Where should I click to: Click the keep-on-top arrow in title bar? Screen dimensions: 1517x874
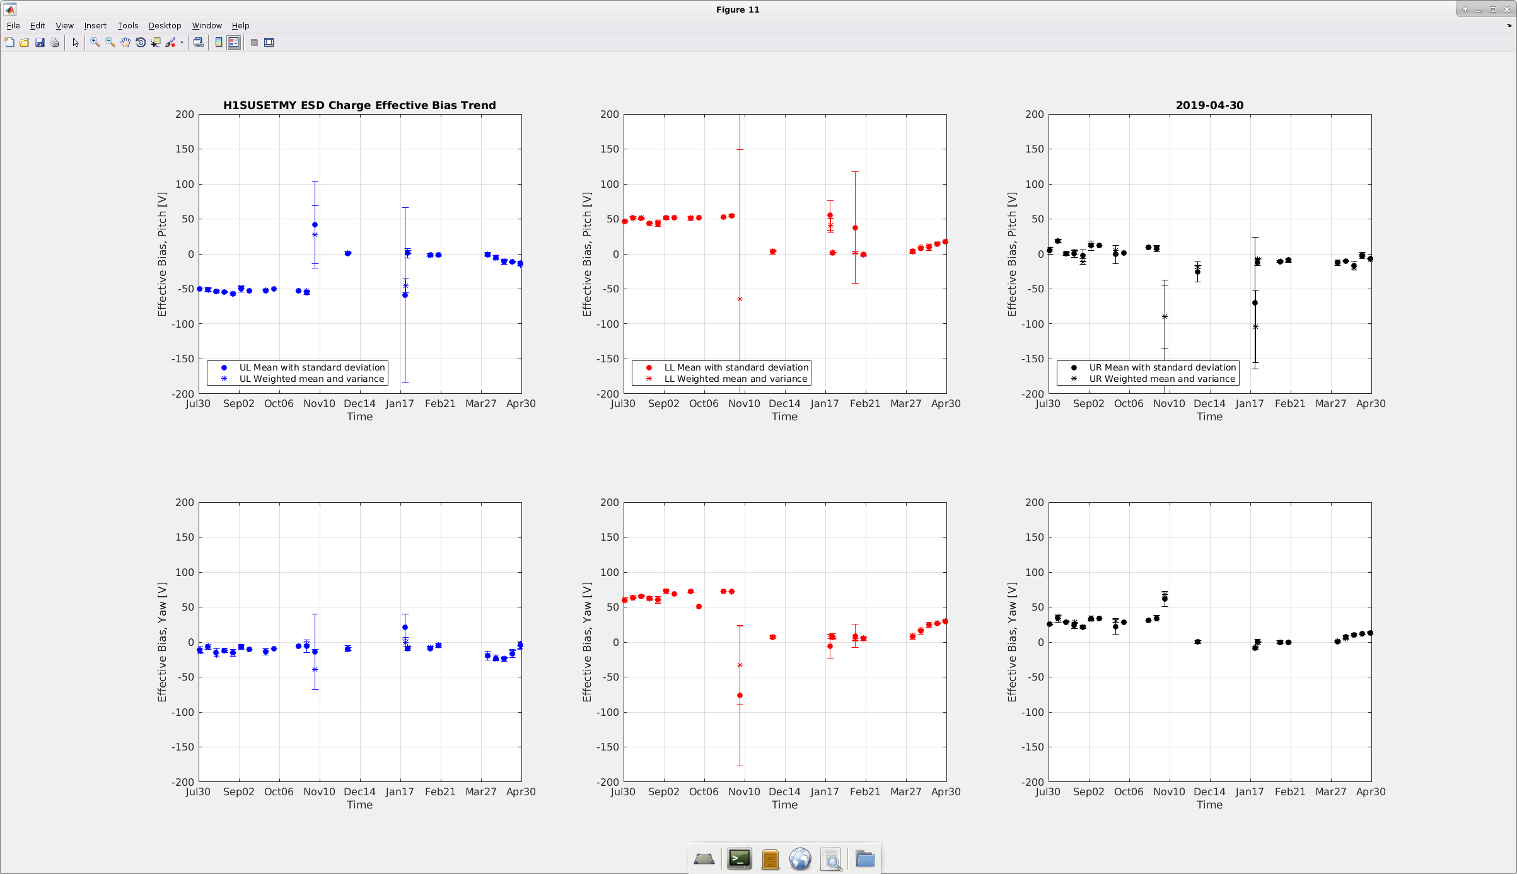1465,9
